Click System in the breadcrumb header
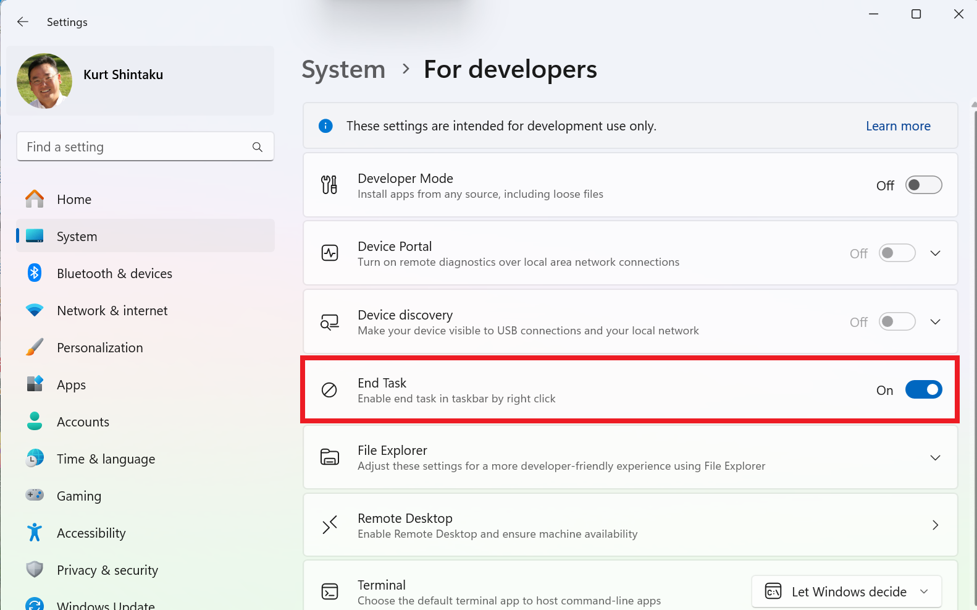 click(x=343, y=69)
